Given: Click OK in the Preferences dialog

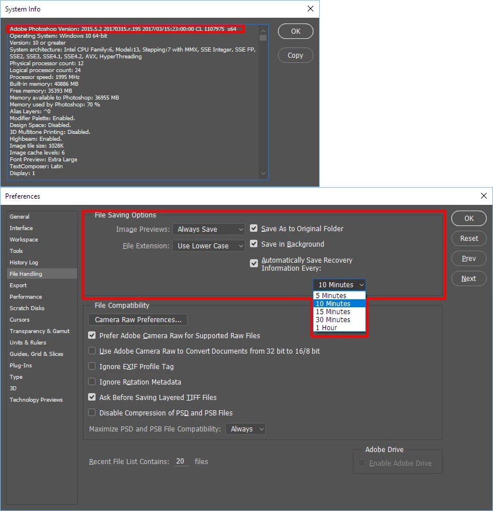Looking at the screenshot, I should tap(469, 219).
